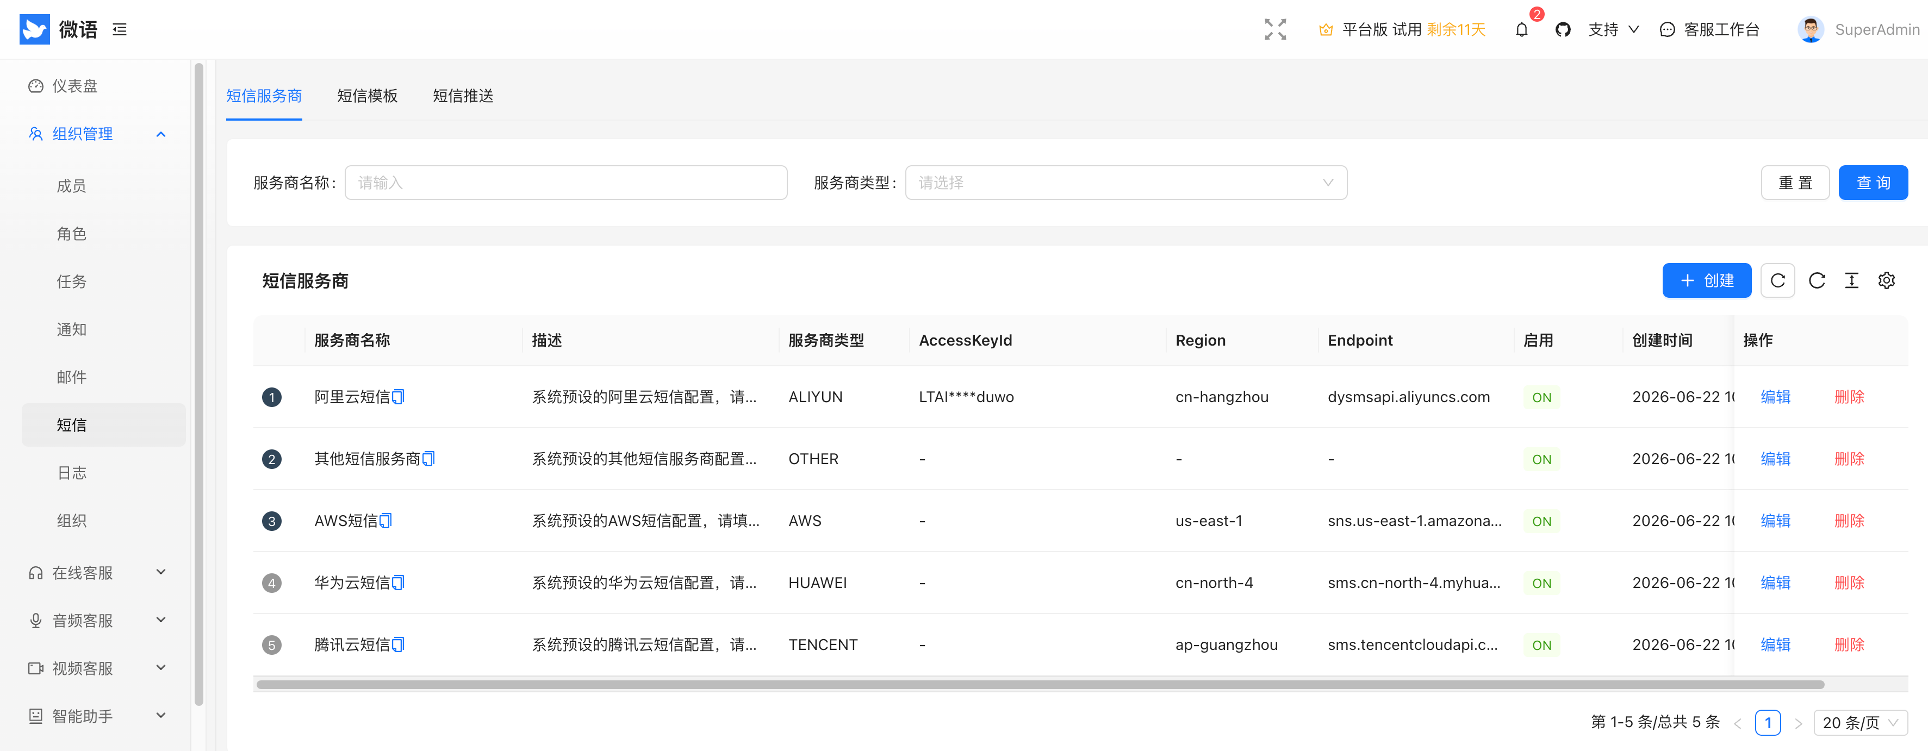Copy name of 华为云短信 provider
This screenshot has width=1928, height=751.
tap(398, 583)
